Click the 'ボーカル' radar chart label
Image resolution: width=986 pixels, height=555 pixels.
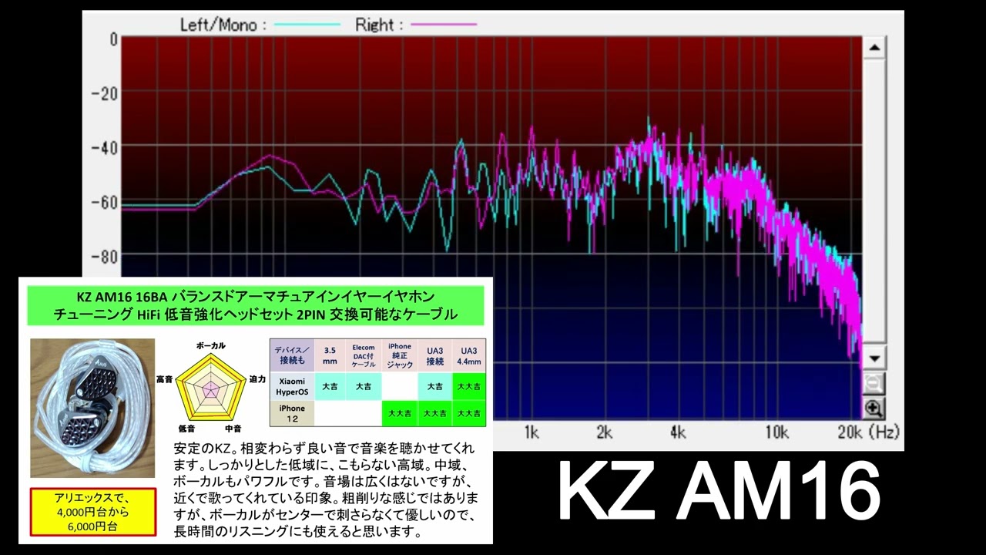pos(211,345)
